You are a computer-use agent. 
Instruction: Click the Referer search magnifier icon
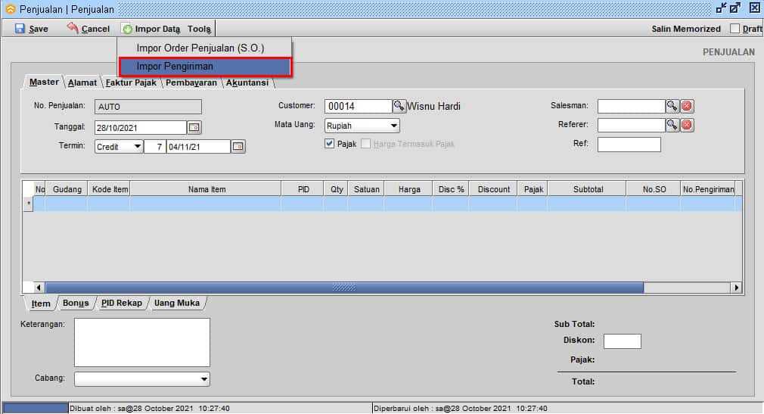point(672,125)
